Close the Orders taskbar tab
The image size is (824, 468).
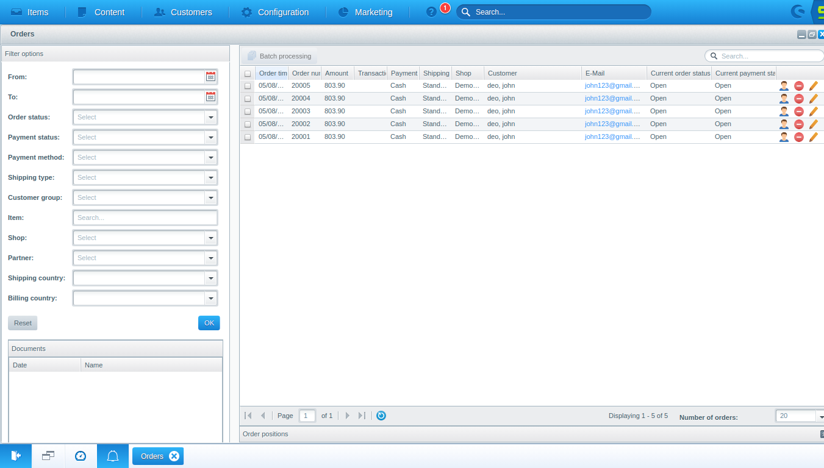pos(174,456)
